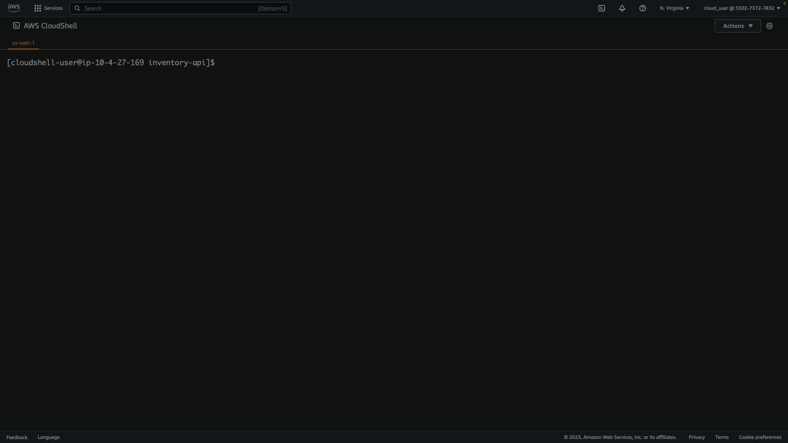
Task: Click the Services menu label
Action: [53, 8]
